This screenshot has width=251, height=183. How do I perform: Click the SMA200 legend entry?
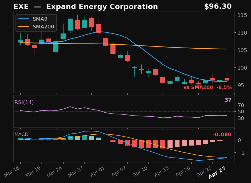point(43,27)
